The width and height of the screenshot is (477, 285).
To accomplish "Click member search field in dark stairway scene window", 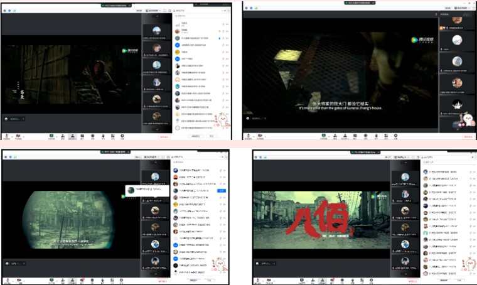I will pyautogui.click(x=201, y=16).
